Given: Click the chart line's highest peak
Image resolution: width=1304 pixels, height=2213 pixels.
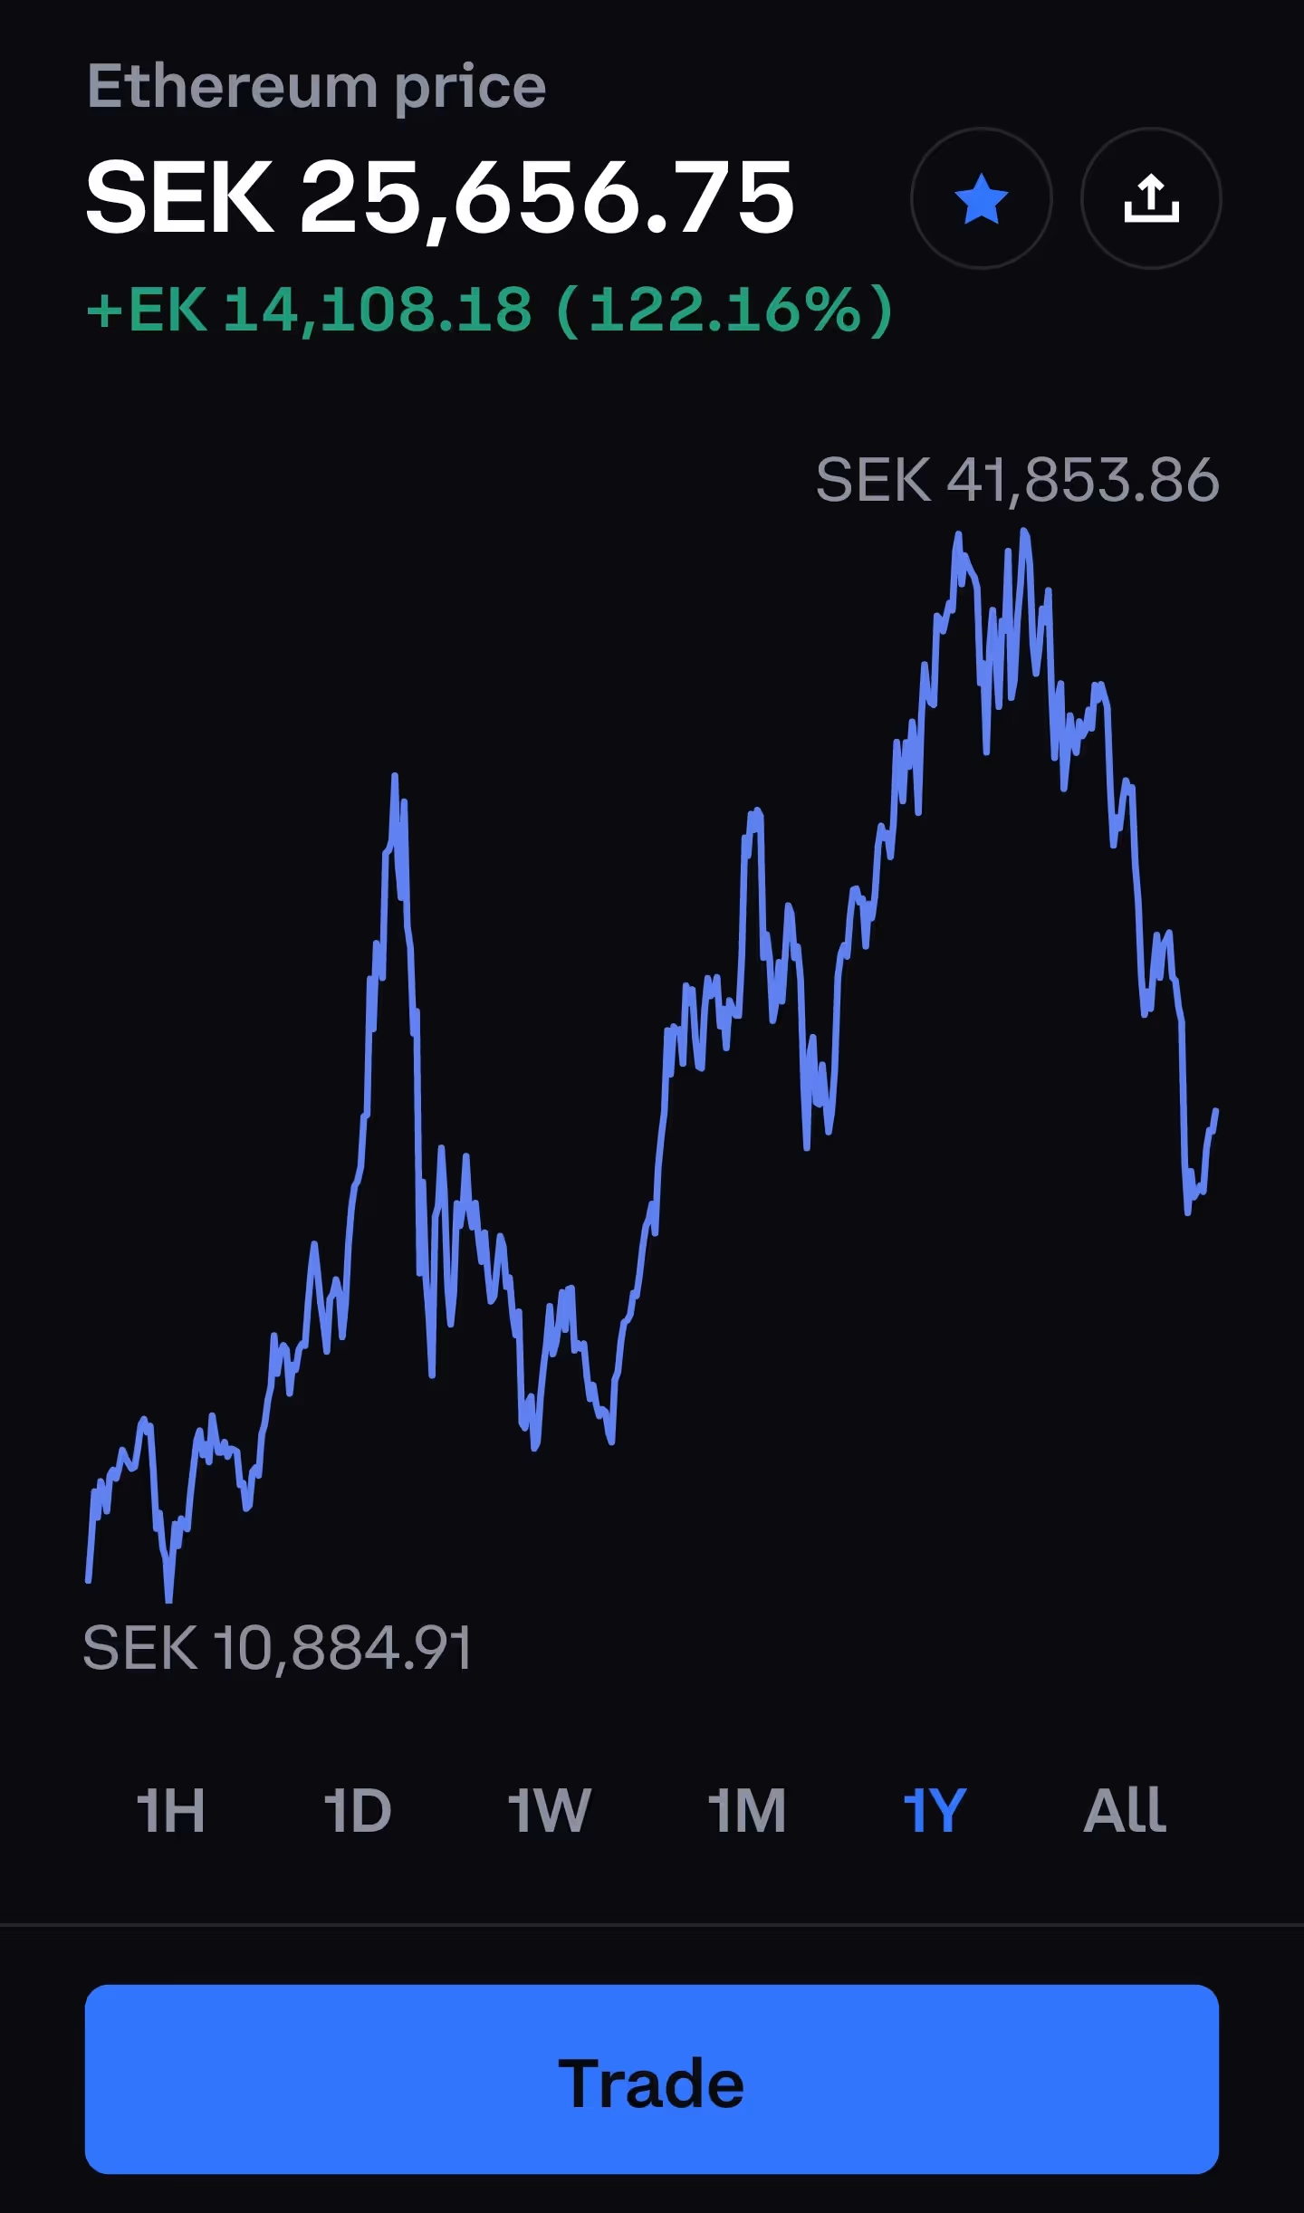Looking at the screenshot, I should pyautogui.click(x=1024, y=532).
